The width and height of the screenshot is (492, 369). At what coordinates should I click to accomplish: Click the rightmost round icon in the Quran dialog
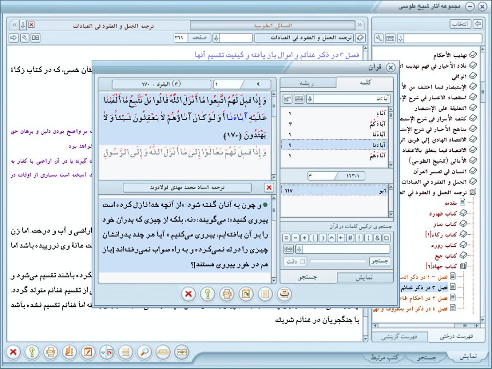[x=284, y=294]
